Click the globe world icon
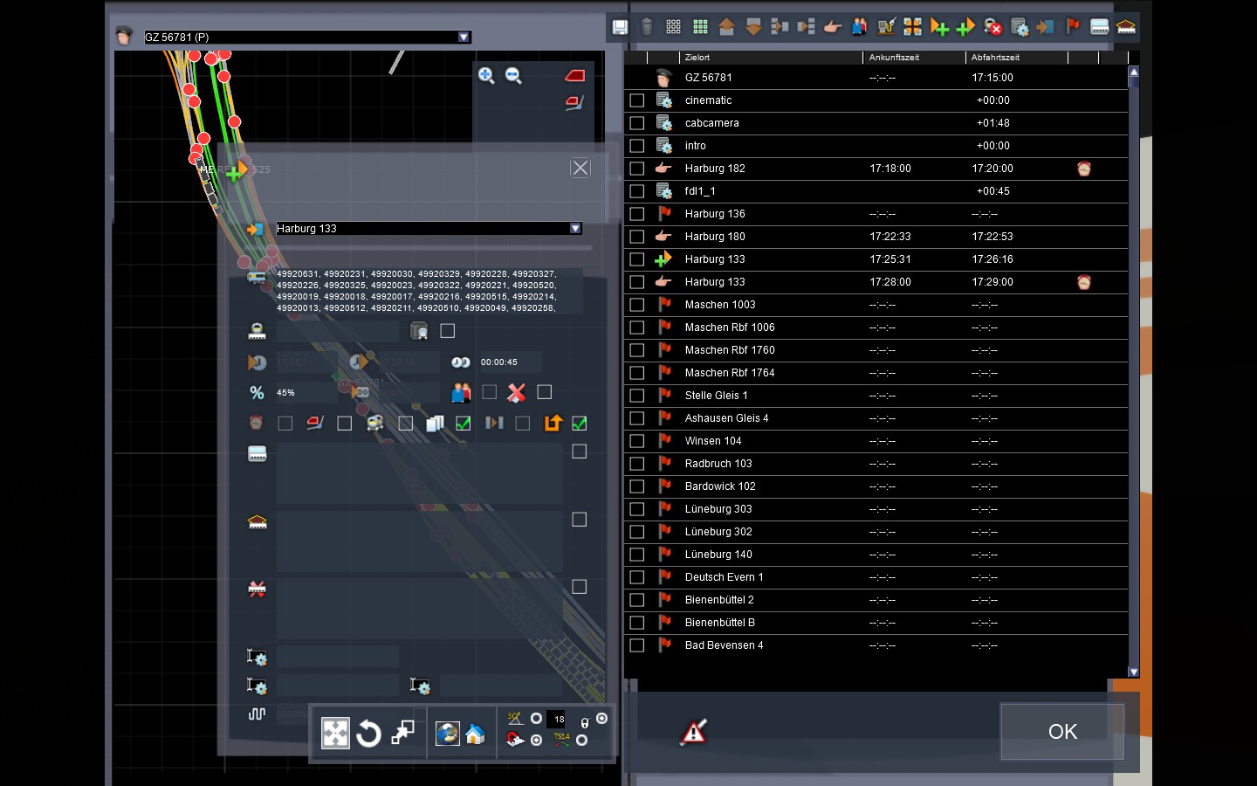The height and width of the screenshot is (786, 1257). pos(448,734)
